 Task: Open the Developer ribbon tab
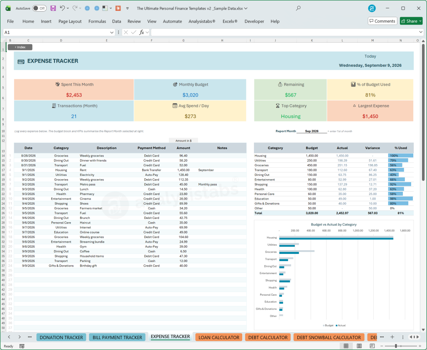pyautogui.click(x=254, y=21)
